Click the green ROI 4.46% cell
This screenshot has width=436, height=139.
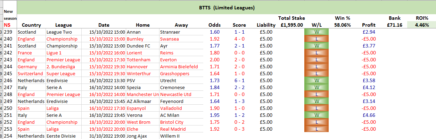click(x=422, y=25)
